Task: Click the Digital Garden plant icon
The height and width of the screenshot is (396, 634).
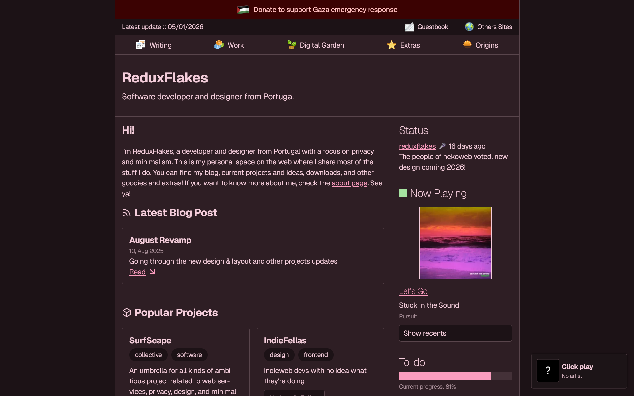Action: [x=292, y=45]
